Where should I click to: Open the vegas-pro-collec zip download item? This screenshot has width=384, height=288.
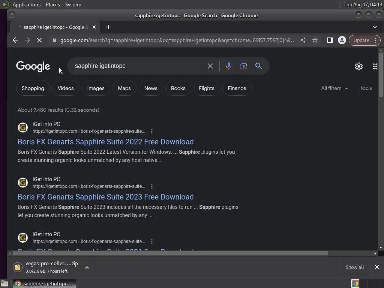(46, 267)
